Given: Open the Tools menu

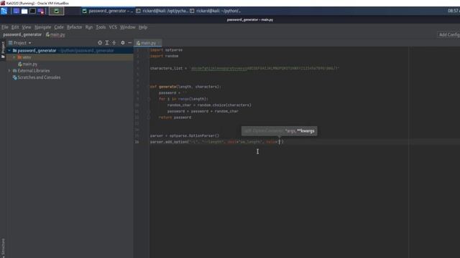Looking at the screenshot, I should 101,27.
